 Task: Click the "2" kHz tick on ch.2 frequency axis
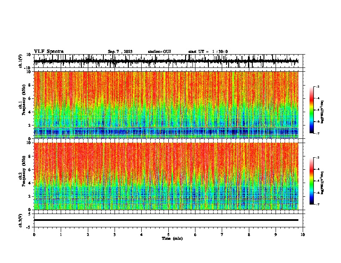30,196
